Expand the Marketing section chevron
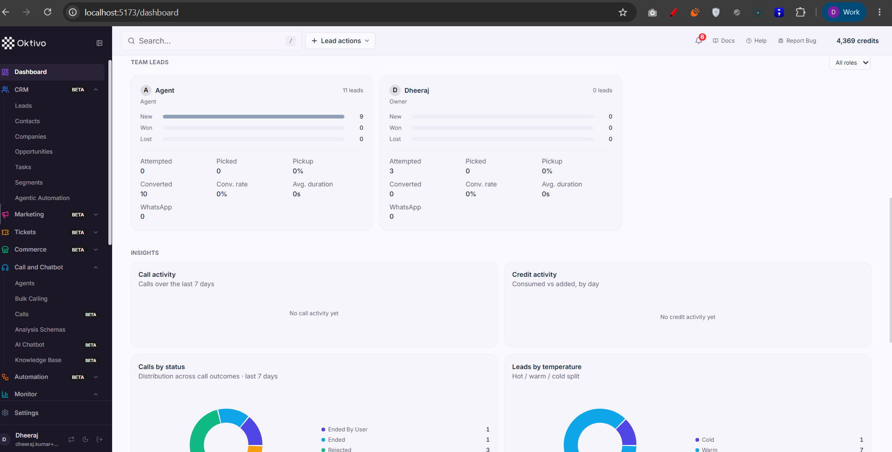The width and height of the screenshot is (892, 452). [96, 215]
